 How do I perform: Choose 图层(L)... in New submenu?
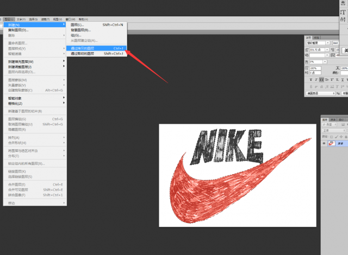pyautogui.click(x=97, y=24)
